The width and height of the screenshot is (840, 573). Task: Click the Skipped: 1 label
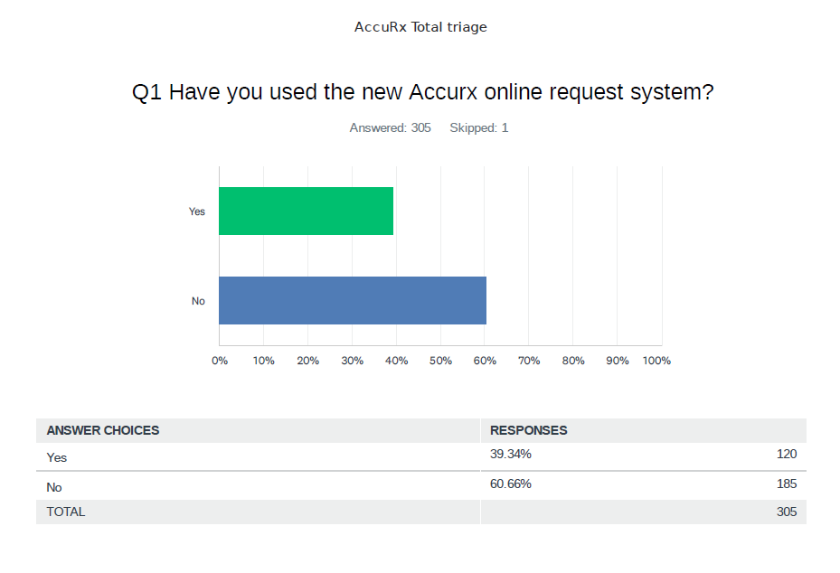478,128
